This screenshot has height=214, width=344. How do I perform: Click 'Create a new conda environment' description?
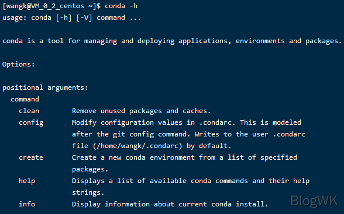tap(133, 157)
